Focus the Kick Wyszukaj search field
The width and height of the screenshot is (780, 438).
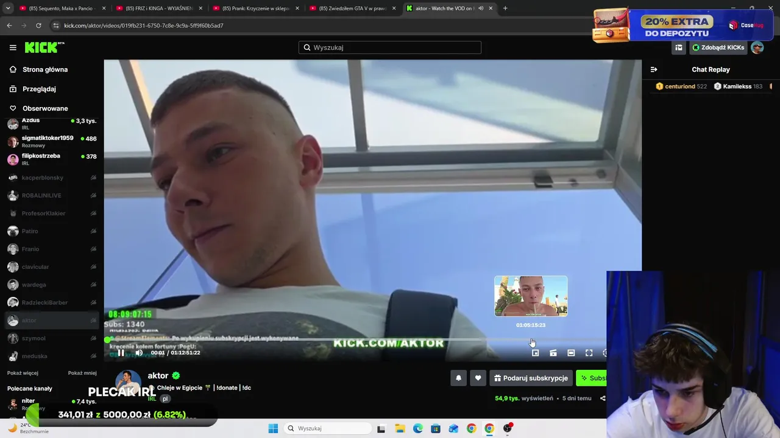coord(390,47)
